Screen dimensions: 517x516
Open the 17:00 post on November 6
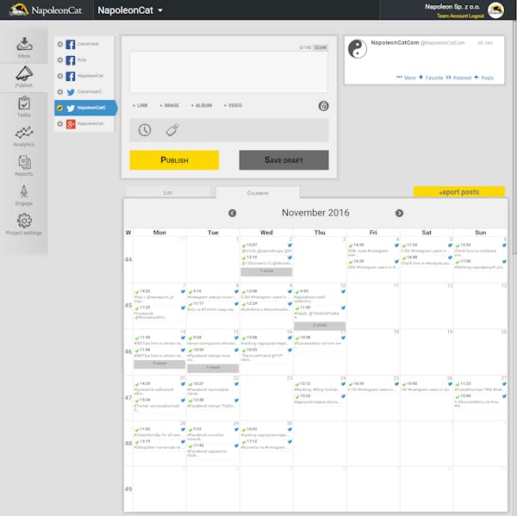[x=480, y=264]
